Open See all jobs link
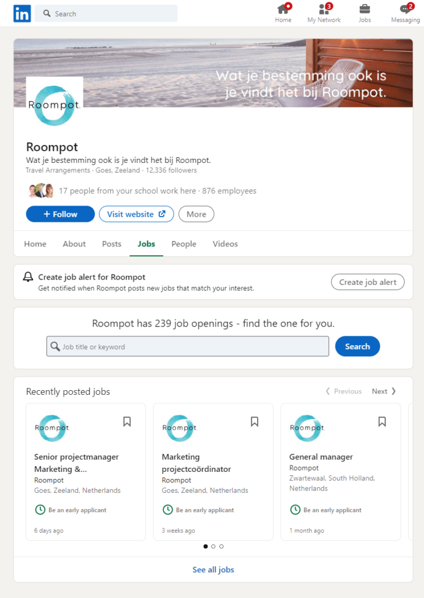The image size is (424, 598). (213, 569)
